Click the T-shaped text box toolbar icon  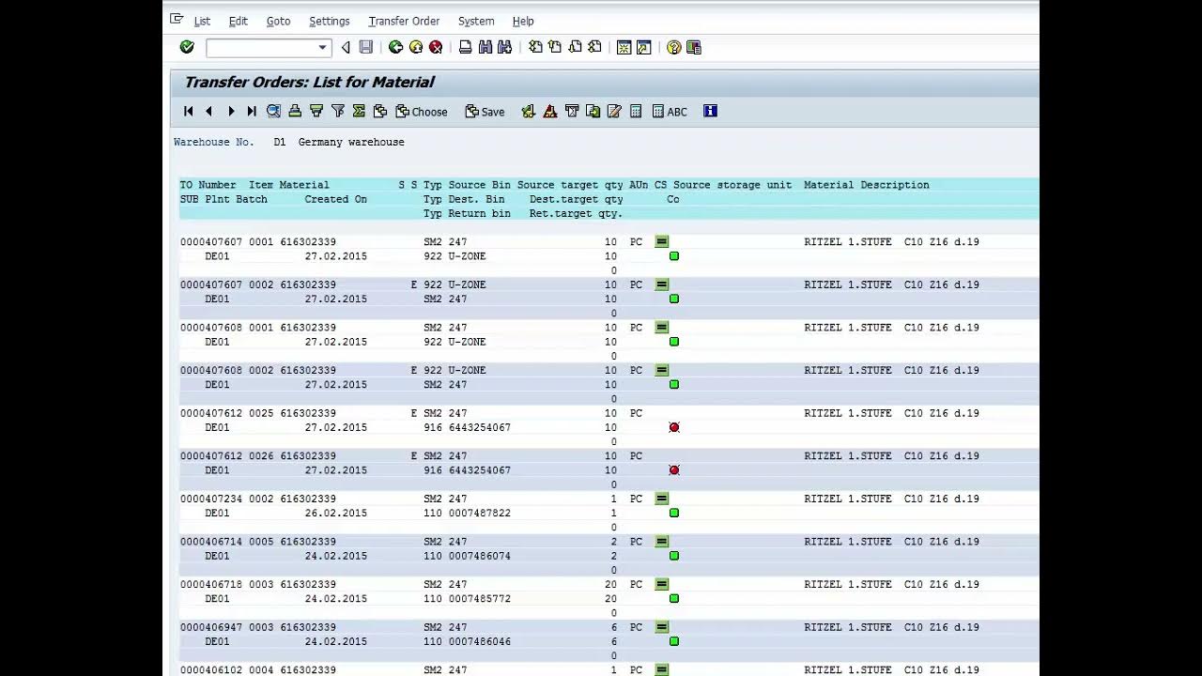pyautogui.click(x=572, y=111)
